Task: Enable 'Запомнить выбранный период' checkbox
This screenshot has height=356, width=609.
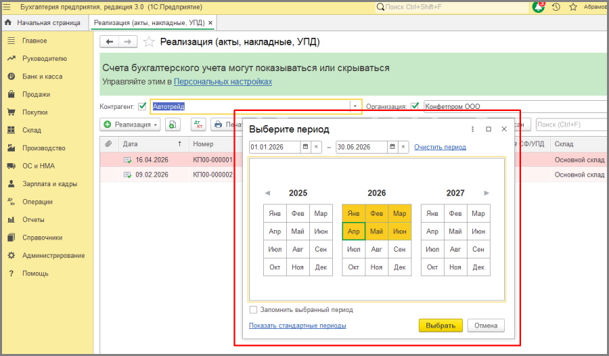Action: 253,310
